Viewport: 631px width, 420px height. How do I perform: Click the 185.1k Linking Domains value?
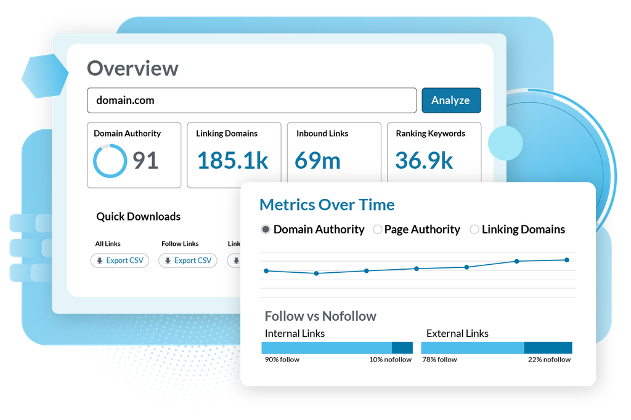click(232, 161)
